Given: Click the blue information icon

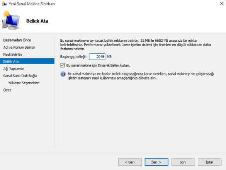Looking at the screenshot, I should 63,74.
